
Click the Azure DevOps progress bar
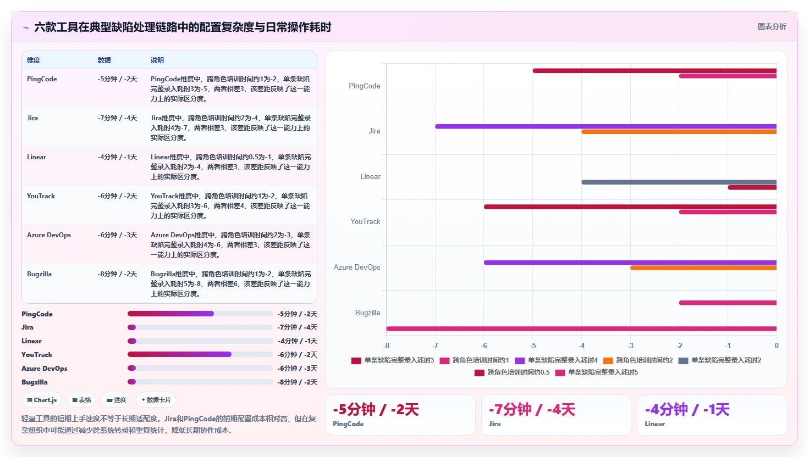[x=200, y=368]
